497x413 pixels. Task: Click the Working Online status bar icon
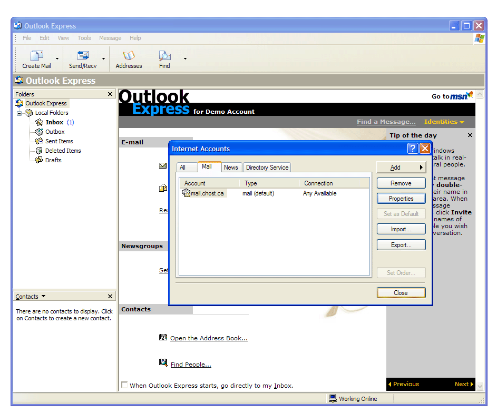click(x=333, y=398)
